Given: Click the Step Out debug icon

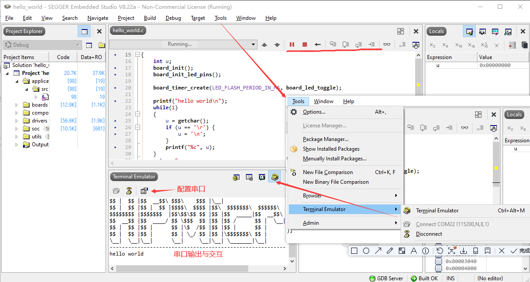Looking at the screenshot, I should (359, 45).
